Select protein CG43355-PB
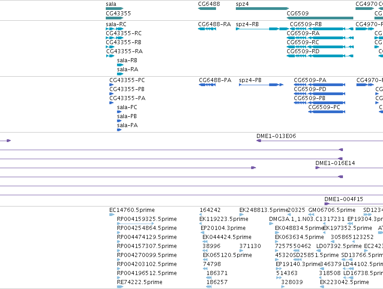This screenshot has width=383, height=289. coord(127,89)
